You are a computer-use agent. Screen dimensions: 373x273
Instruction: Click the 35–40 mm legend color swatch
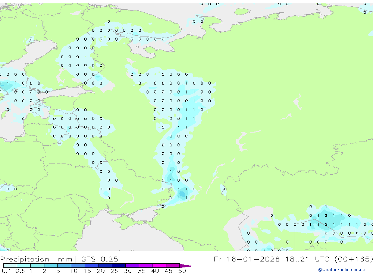[x=146, y=266]
